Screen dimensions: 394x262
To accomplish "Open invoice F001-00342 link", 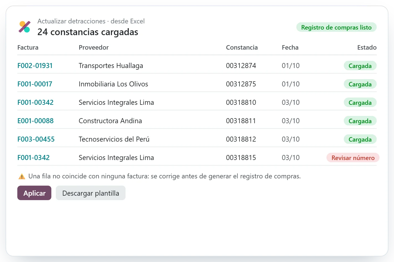I will [x=35, y=103].
